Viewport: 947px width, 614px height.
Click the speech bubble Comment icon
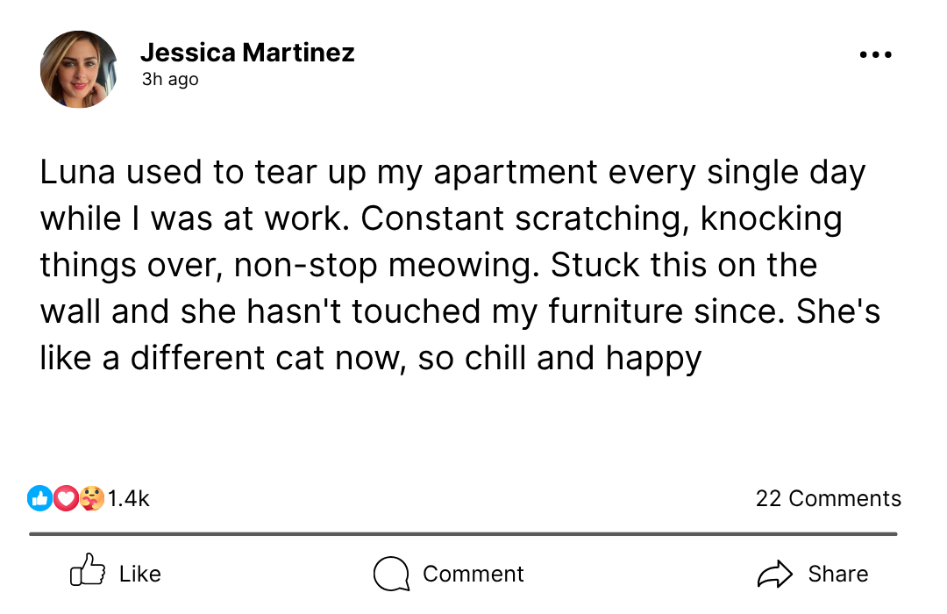coord(391,575)
